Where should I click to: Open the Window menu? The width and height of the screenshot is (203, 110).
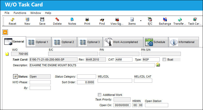36,13
